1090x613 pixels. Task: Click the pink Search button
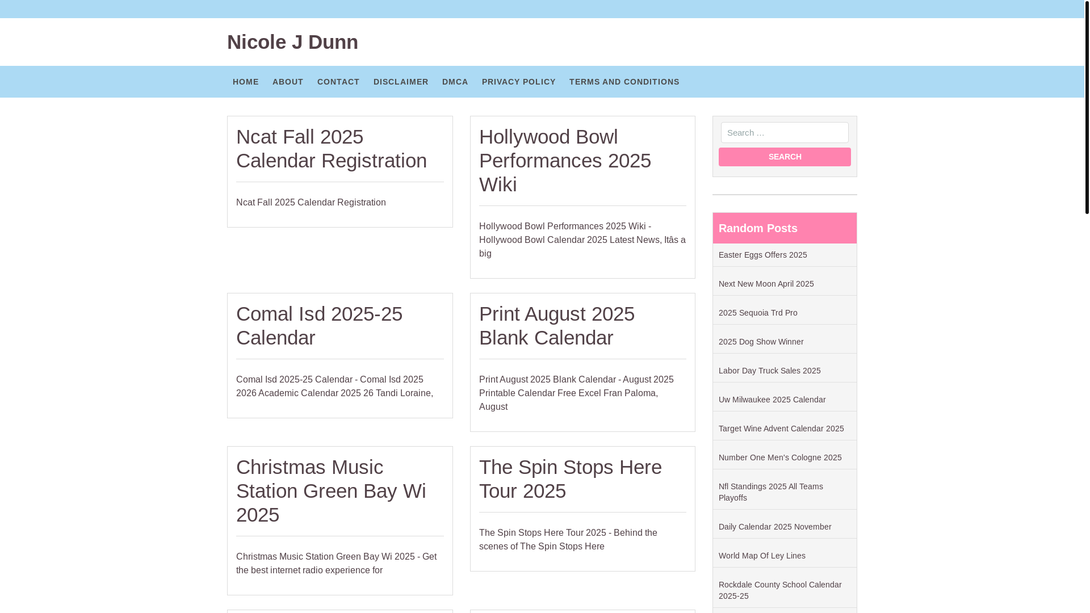(785, 157)
